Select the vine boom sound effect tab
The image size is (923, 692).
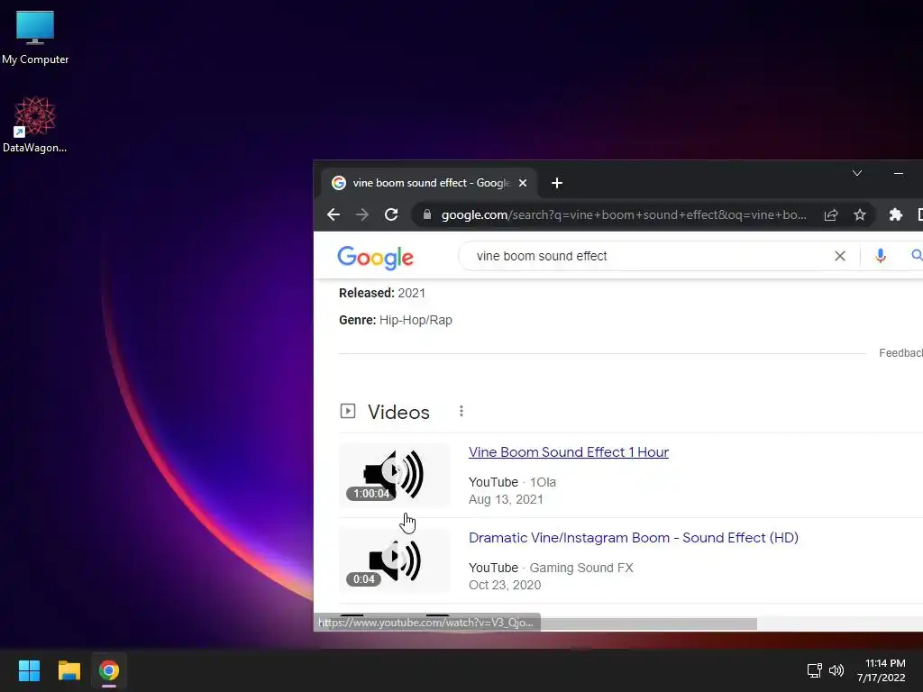pos(428,183)
